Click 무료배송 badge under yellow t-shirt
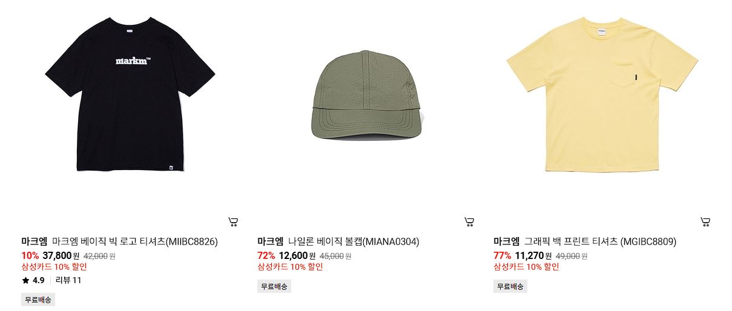 tap(510, 286)
